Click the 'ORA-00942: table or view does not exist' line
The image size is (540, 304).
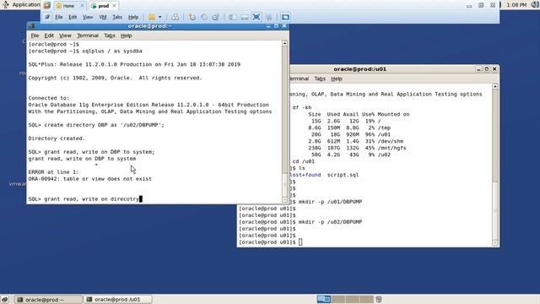tap(90, 179)
